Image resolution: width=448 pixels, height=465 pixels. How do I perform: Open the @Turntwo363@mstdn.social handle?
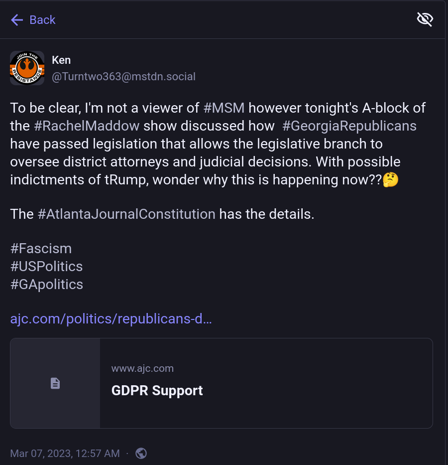(124, 77)
